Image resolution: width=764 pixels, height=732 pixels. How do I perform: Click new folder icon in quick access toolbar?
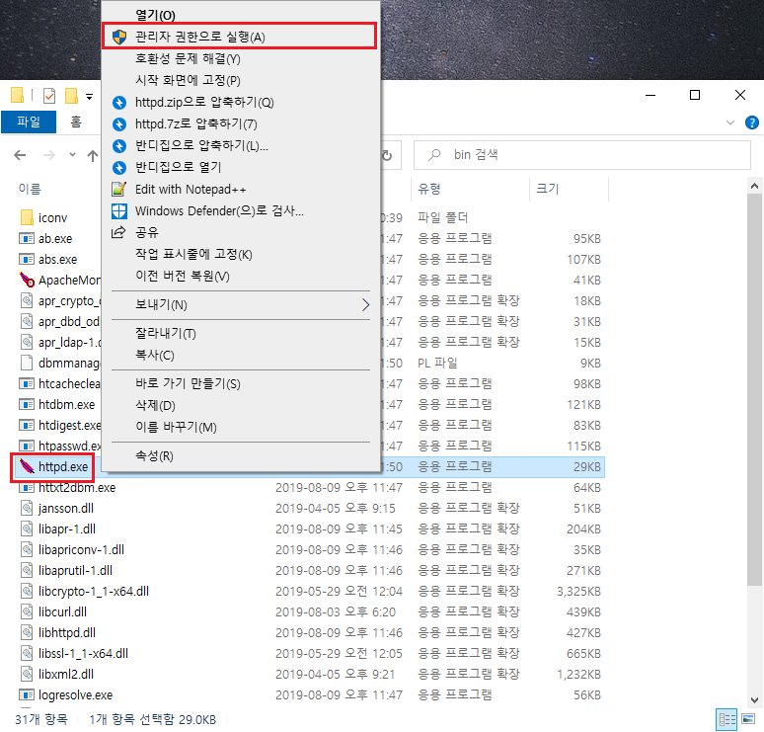point(72,96)
